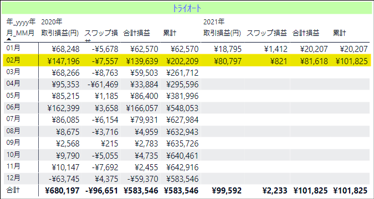Viewport: 374px width, 199px height.
Task: Click the ¥147,196 cell in 02月
Action: [x=64, y=61]
